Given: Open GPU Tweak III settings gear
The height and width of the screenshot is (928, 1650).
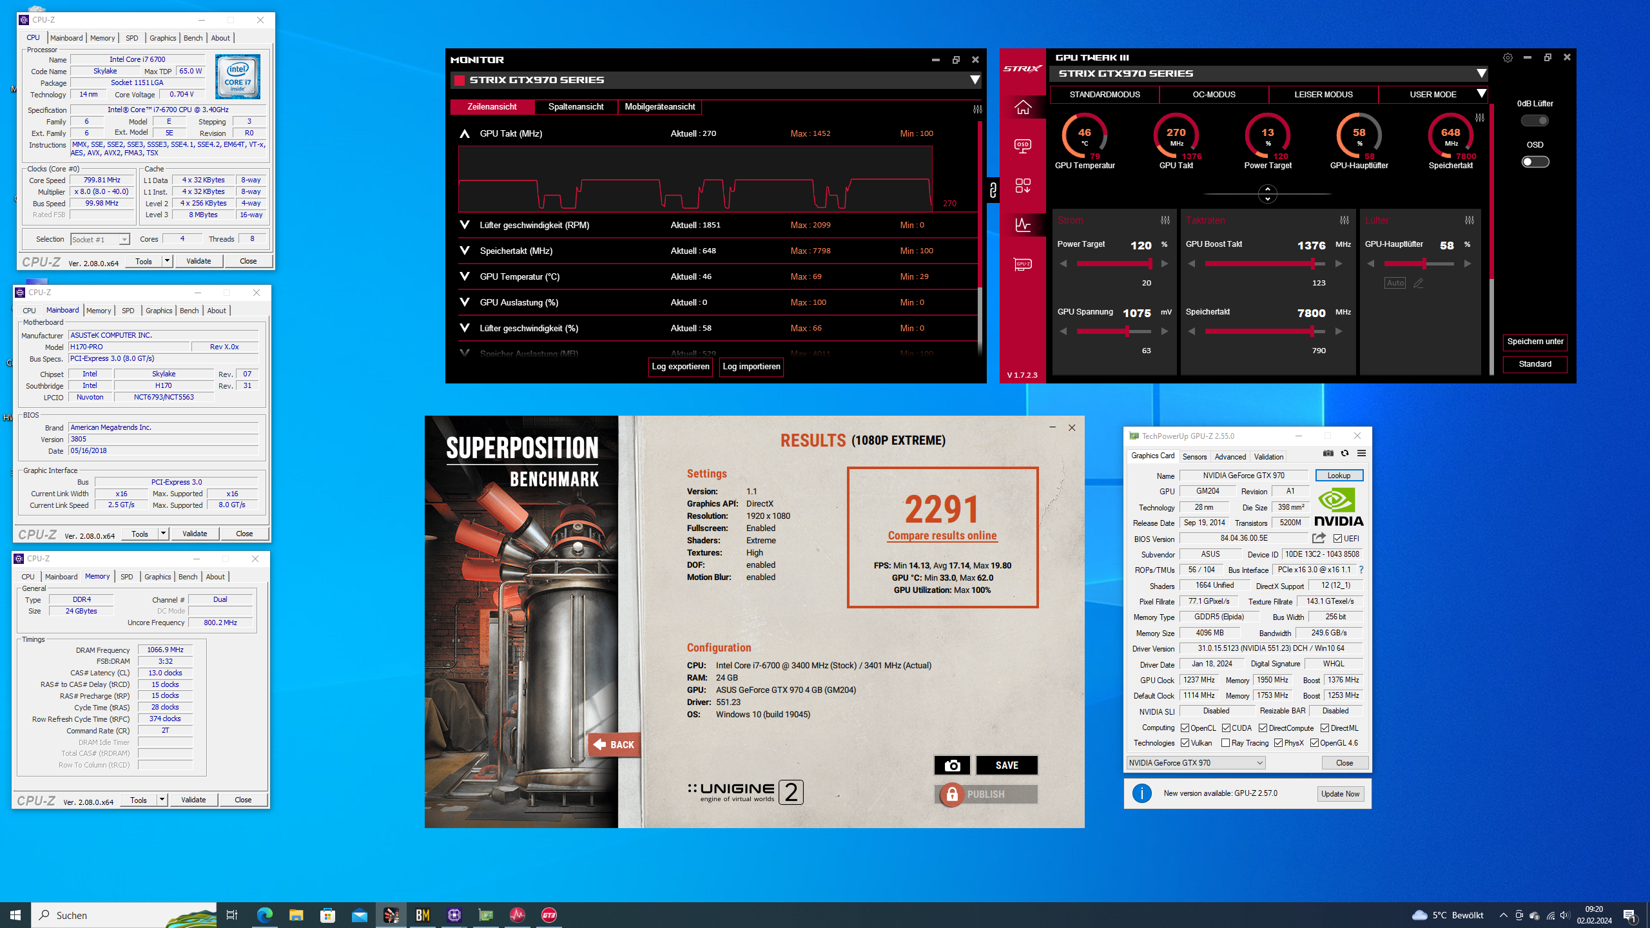Looking at the screenshot, I should click(x=1508, y=57).
